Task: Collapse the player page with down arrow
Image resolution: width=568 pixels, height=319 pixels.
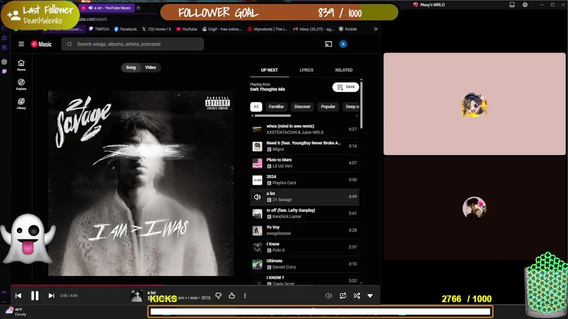Action: [x=370, y=296]
